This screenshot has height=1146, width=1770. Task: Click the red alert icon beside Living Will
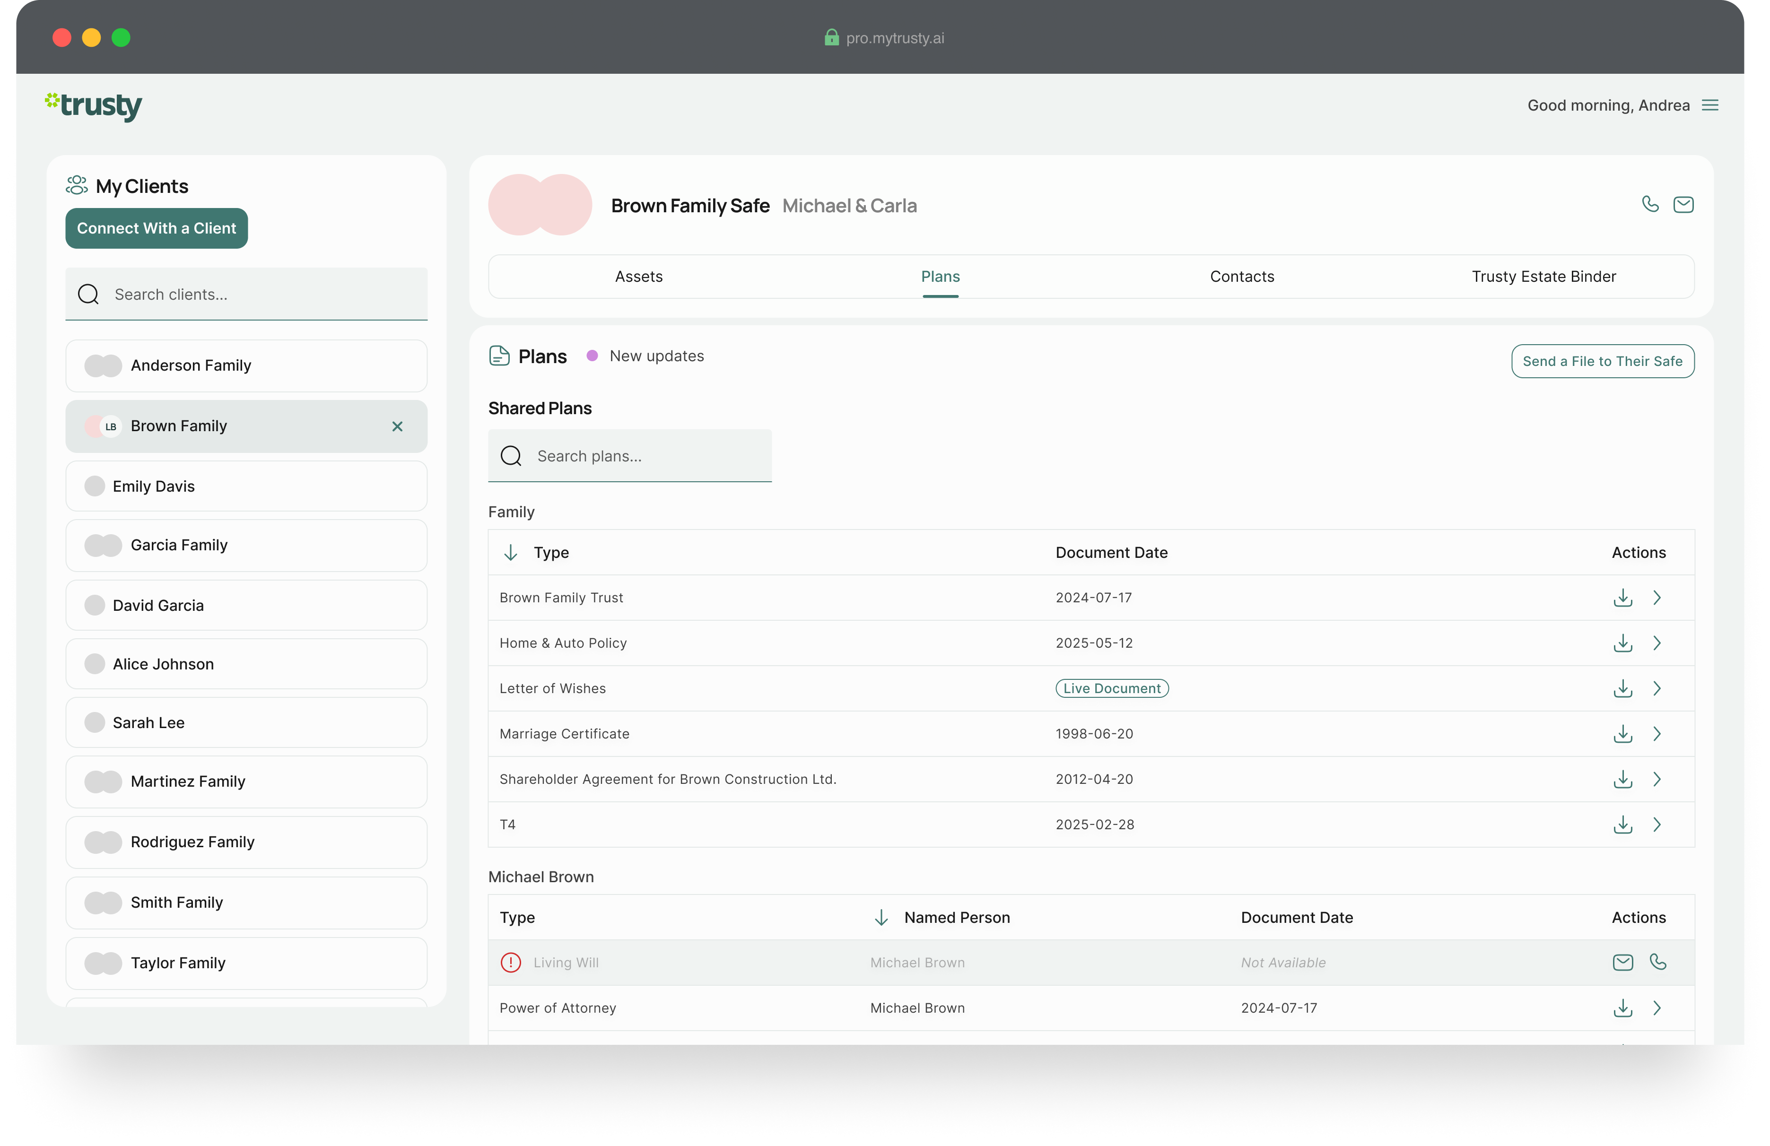[511, 962]
